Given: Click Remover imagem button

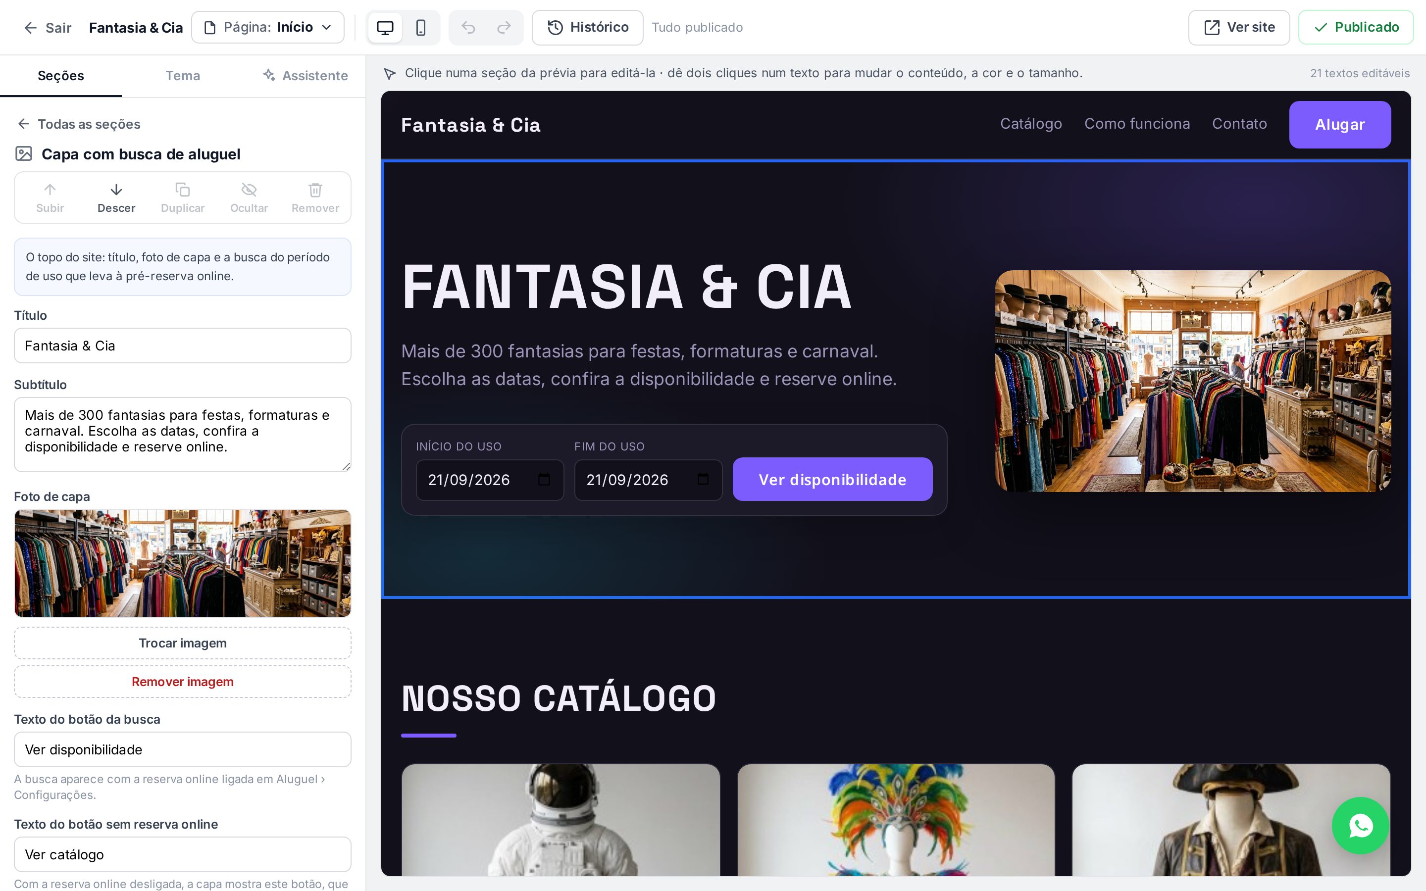Looking at the screenshot, I should coord(183,681).
